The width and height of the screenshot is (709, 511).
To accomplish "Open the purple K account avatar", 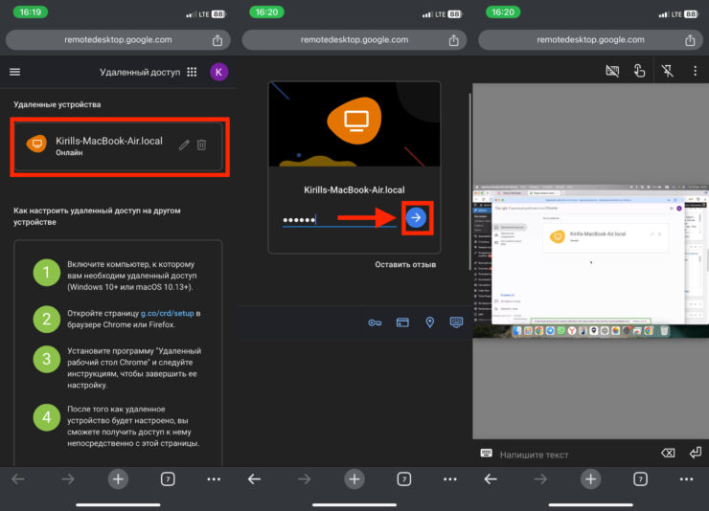I will click(x=218, y=72).
